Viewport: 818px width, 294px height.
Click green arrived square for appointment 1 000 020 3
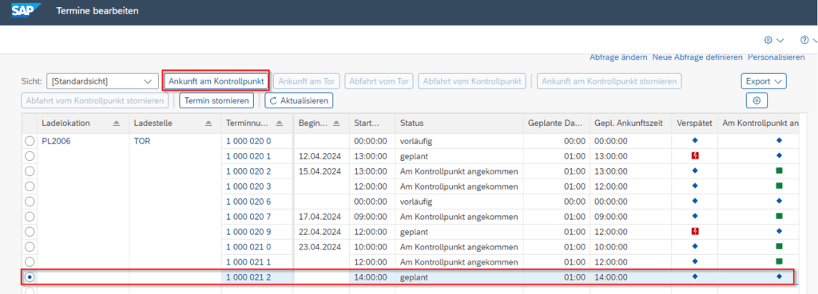click(780, 186)
